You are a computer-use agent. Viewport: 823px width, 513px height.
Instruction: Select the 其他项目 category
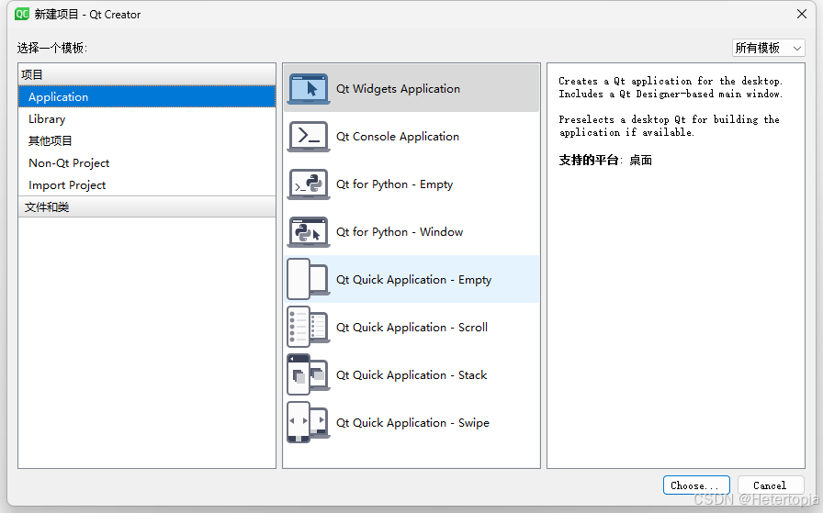pyautogui.click(x=147, y=141)
